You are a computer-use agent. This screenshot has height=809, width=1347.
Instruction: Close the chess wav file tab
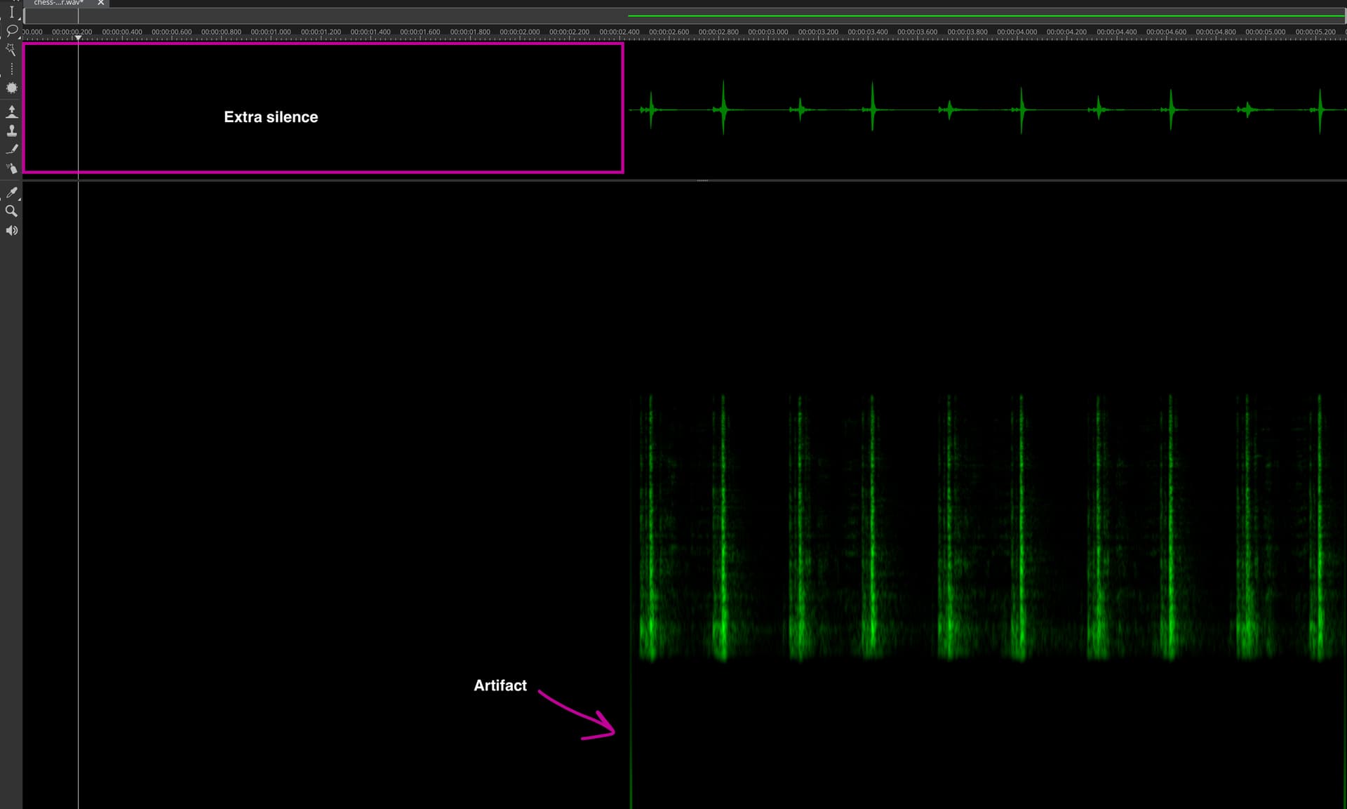(100, 3)
